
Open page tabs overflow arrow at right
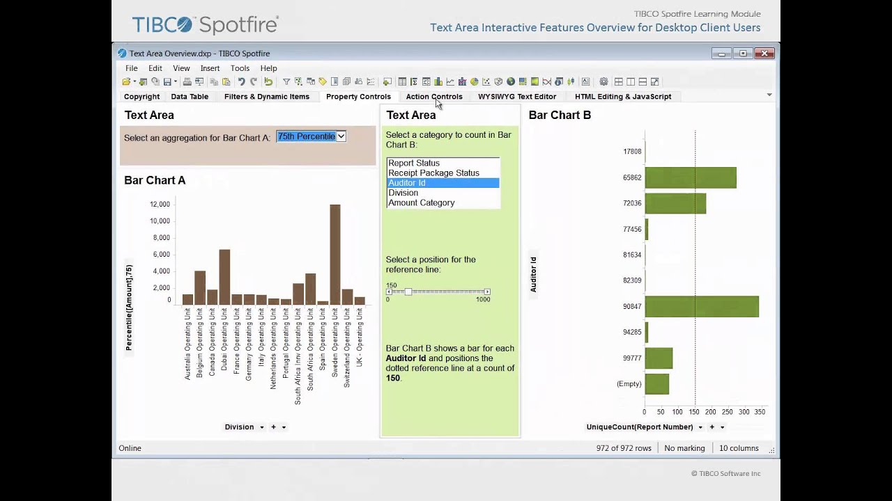click(769, 95)
